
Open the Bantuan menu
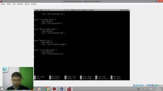click(x=34, y=4)
